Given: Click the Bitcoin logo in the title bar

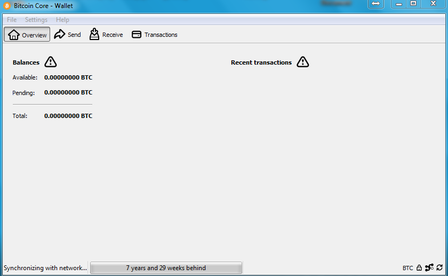Looking at the screenshot, I should pyautogui.click(x=7, y=5).
